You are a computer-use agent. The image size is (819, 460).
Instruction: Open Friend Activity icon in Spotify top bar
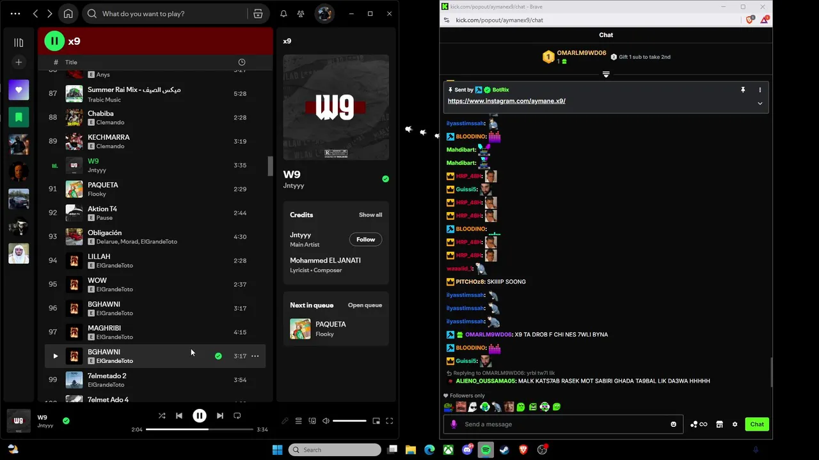tap(301, 13)
